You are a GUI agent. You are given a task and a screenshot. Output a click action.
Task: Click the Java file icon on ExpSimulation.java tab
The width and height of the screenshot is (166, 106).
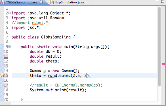point(52,2)
